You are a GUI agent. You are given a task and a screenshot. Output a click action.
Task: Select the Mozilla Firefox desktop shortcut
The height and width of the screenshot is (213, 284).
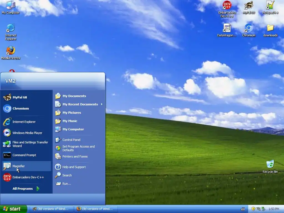point(11,53)
